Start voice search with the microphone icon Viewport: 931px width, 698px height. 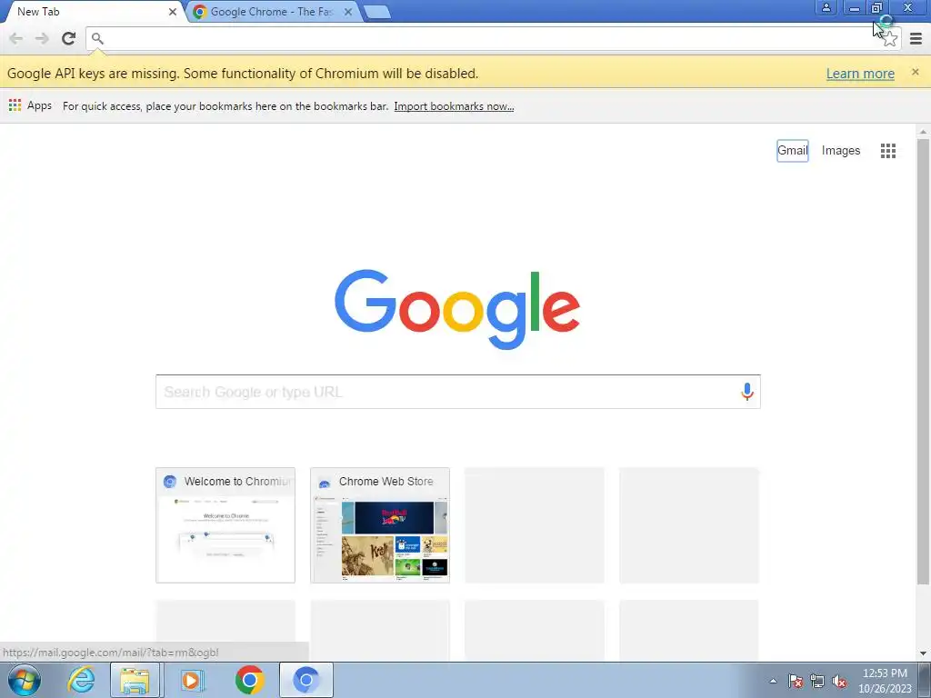coord(747,392)
